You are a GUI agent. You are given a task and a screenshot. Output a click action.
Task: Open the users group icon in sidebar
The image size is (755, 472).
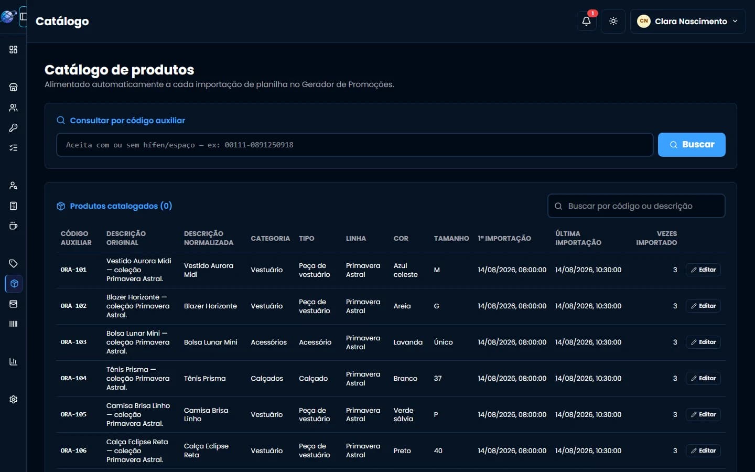[x=14, y=108]
